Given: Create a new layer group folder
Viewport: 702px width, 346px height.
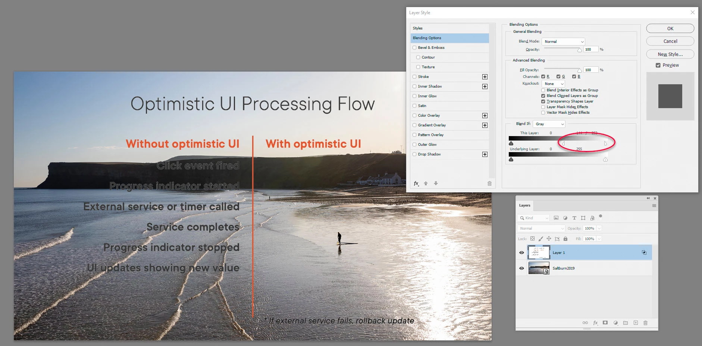Looking at the screenshot, I should point(626,323).
